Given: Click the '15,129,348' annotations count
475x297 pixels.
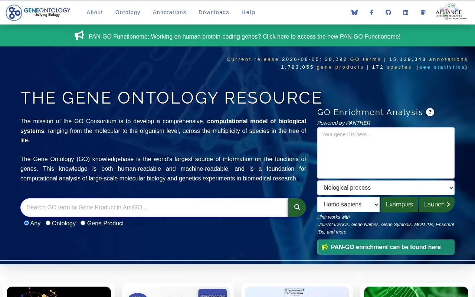Looking at the screenshot, I should point(407,59).
